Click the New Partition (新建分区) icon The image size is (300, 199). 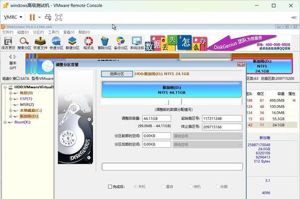click(73, 43)
